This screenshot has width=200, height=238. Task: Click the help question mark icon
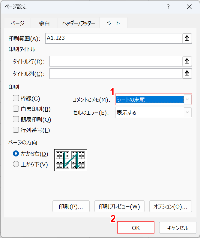point(169,7)
